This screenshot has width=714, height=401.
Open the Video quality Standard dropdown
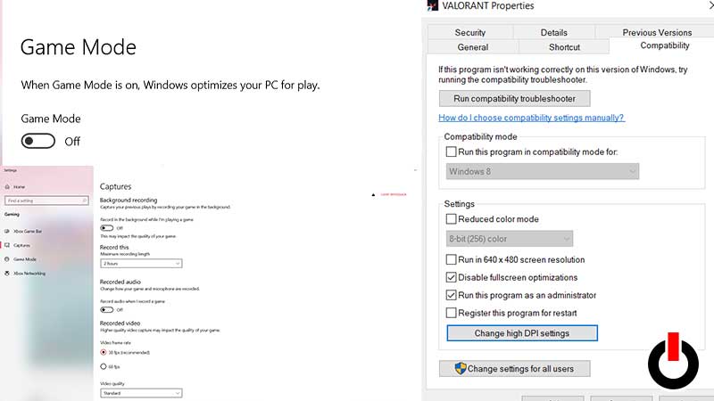point(141,393)
